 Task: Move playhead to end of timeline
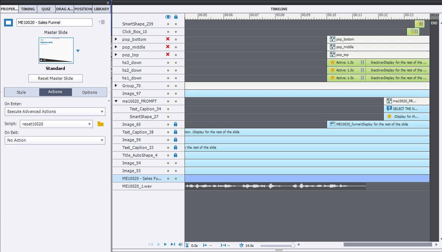(173, 244)
